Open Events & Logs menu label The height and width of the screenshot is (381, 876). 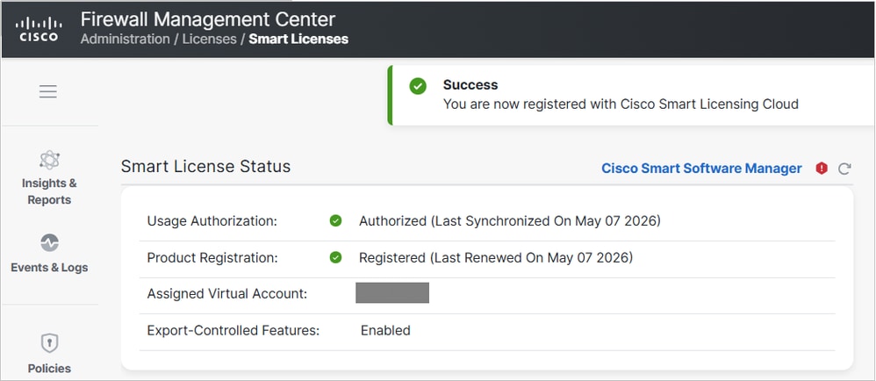click(49, 268)
